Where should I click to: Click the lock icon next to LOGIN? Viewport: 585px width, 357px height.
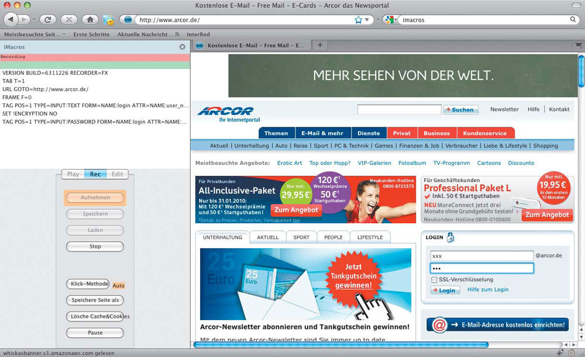click(450, 237)
